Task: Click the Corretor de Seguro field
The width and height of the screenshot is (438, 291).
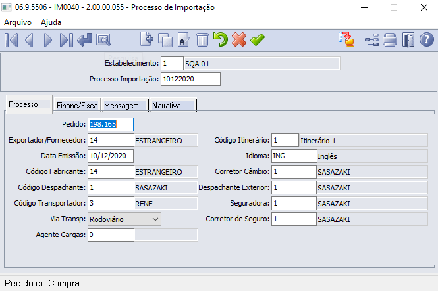Action: (294, 219)
